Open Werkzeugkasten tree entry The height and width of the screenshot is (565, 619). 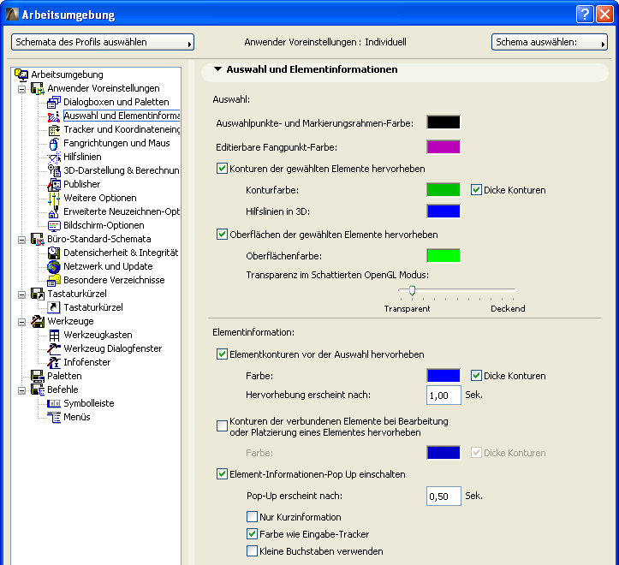[98, 335]
